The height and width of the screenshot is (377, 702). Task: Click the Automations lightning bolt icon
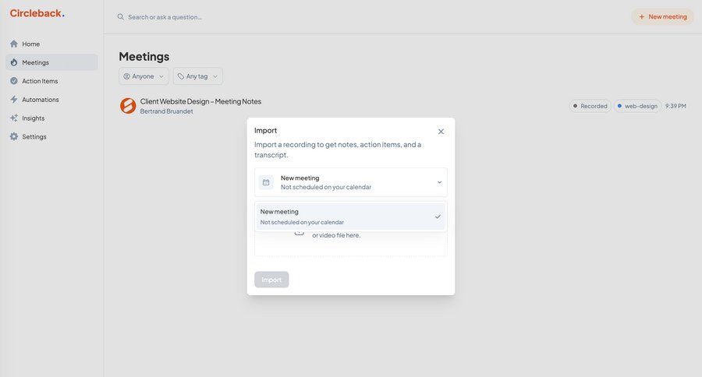tap(14, 100)
